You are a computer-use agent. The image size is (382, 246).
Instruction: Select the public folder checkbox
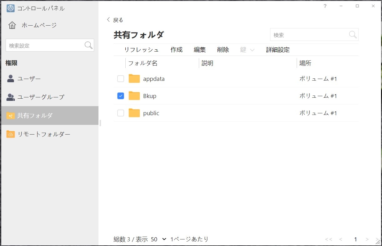121,113
